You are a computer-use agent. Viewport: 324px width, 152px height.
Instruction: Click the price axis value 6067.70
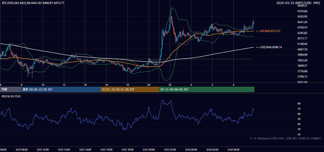click(302, 49)
